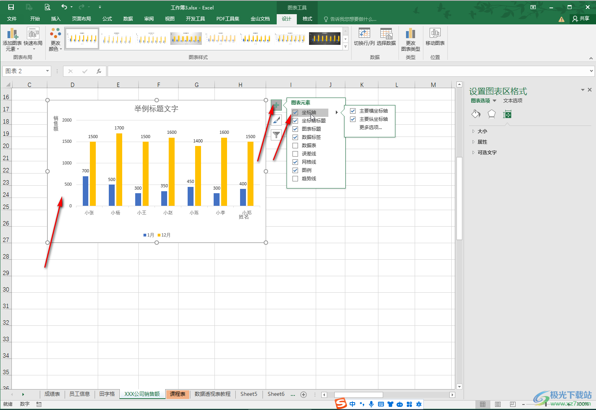
Task: Click the cancel X icon in formula bar
Action: click(x=71, y=71)
